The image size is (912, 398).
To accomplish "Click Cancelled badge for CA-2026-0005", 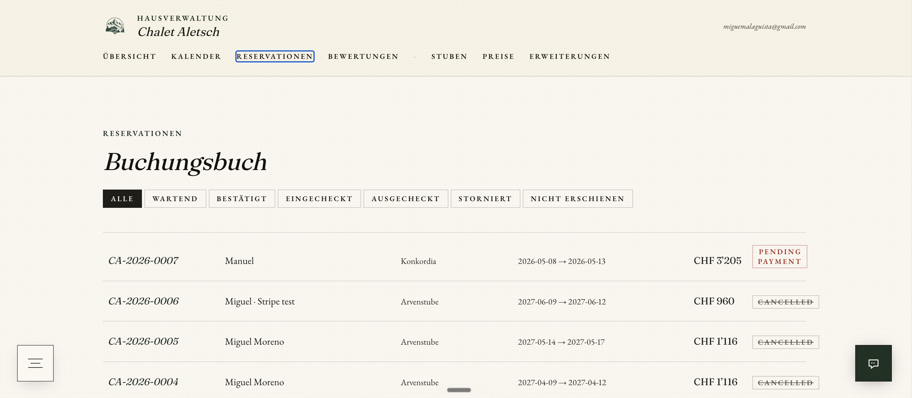I will (785, 343).
